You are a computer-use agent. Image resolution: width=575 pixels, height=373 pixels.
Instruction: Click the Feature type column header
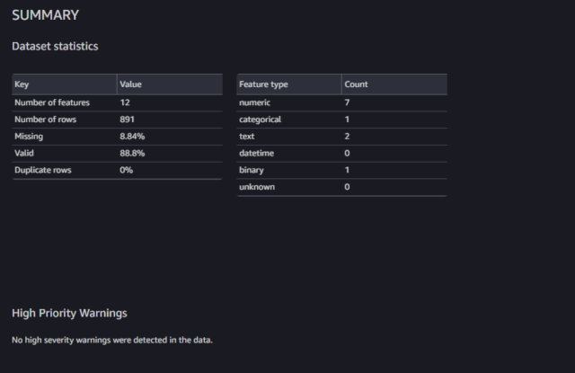point(263,84)
